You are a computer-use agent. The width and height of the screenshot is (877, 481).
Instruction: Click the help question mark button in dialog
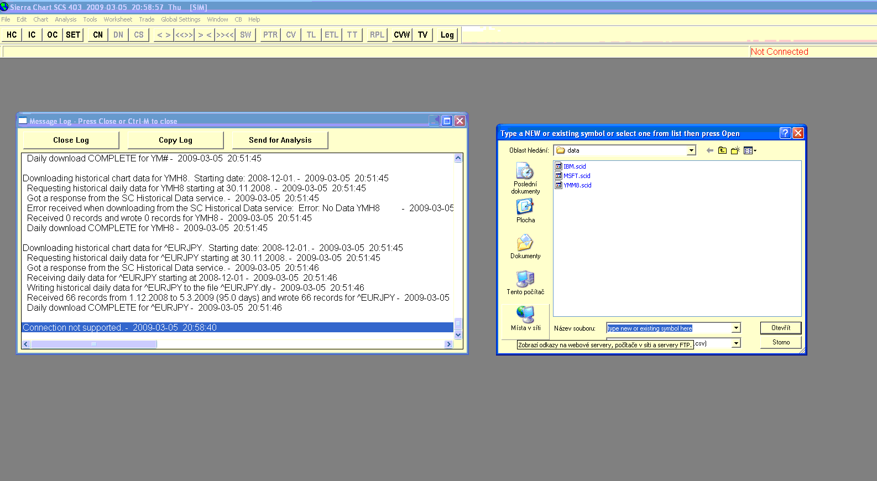(785, 133)
